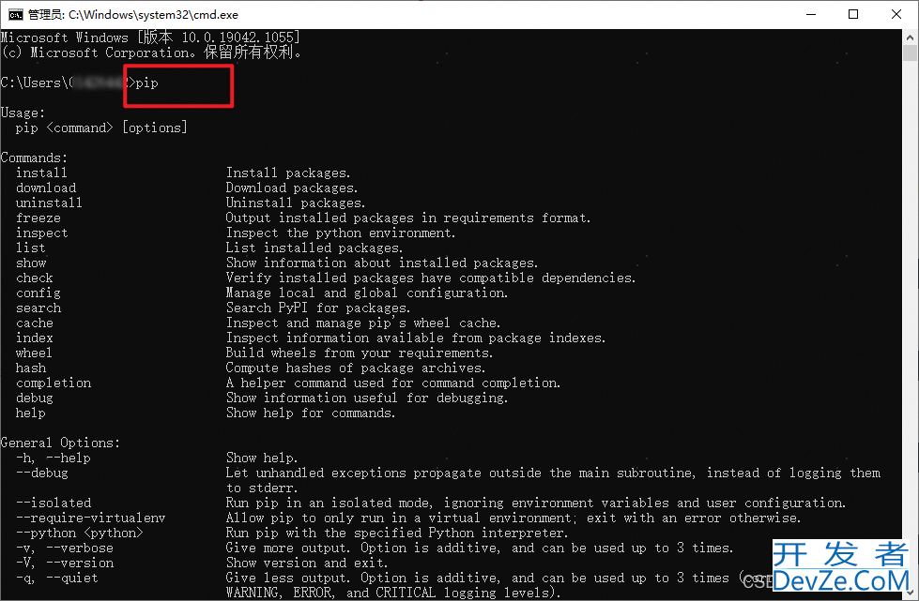Click the 'download' command name
The width and height of the screenshot is (919, 601).
[46, 188]
